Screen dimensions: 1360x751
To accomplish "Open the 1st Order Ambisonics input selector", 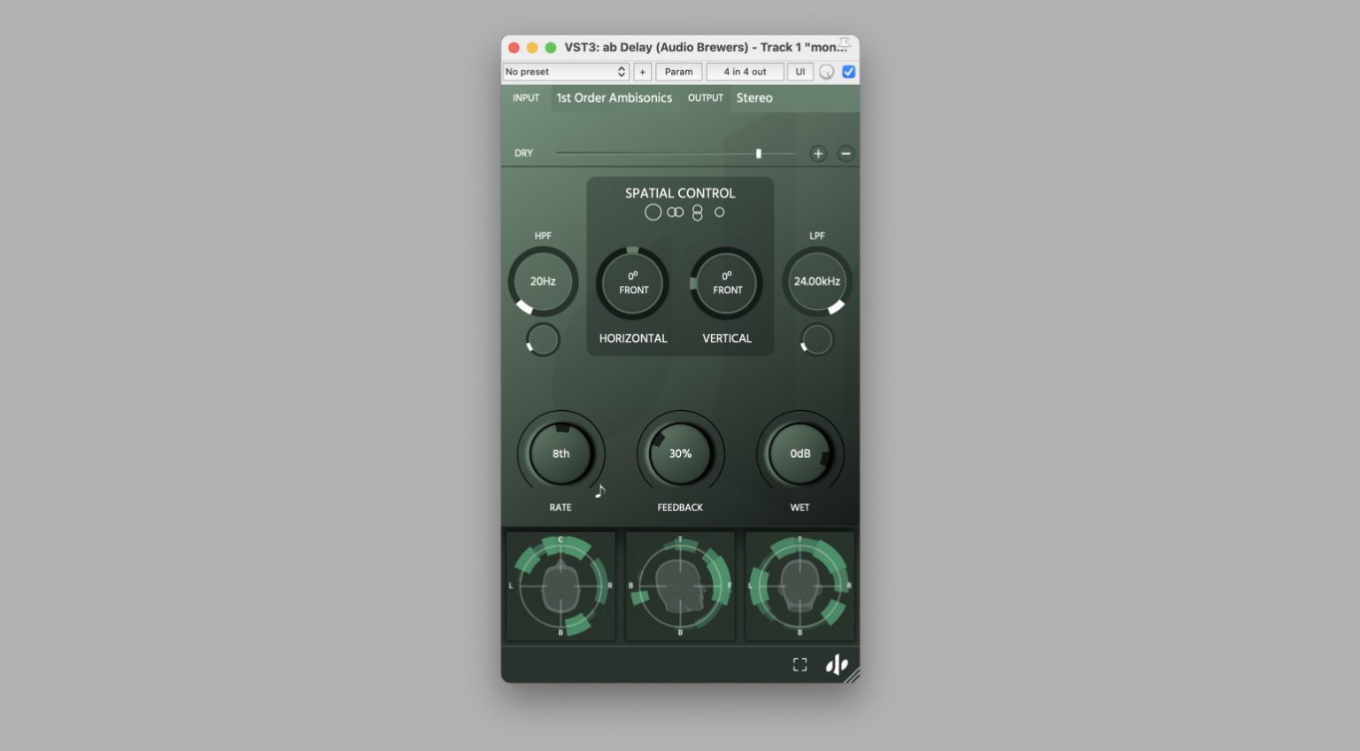I will (614, 98).
